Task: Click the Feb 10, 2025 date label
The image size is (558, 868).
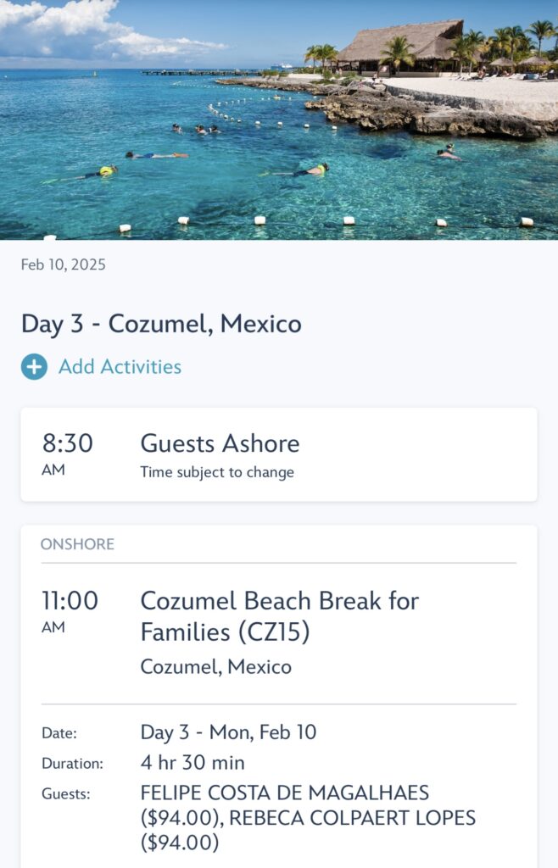Action: tap(62, 266)
